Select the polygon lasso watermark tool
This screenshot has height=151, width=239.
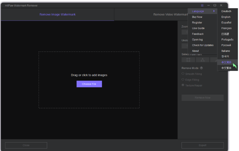point(202,60)
